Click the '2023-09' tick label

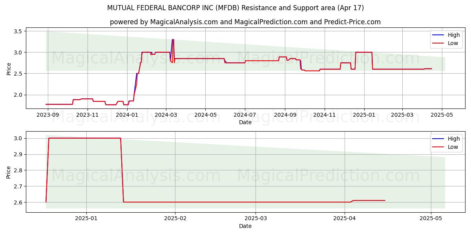click(x=48, y=115)
